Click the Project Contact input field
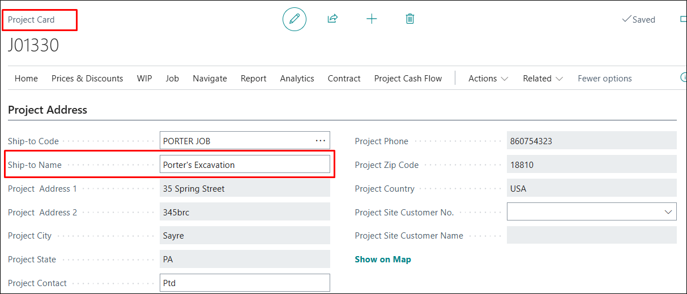The image size is (687, 294). pos(245,283)
